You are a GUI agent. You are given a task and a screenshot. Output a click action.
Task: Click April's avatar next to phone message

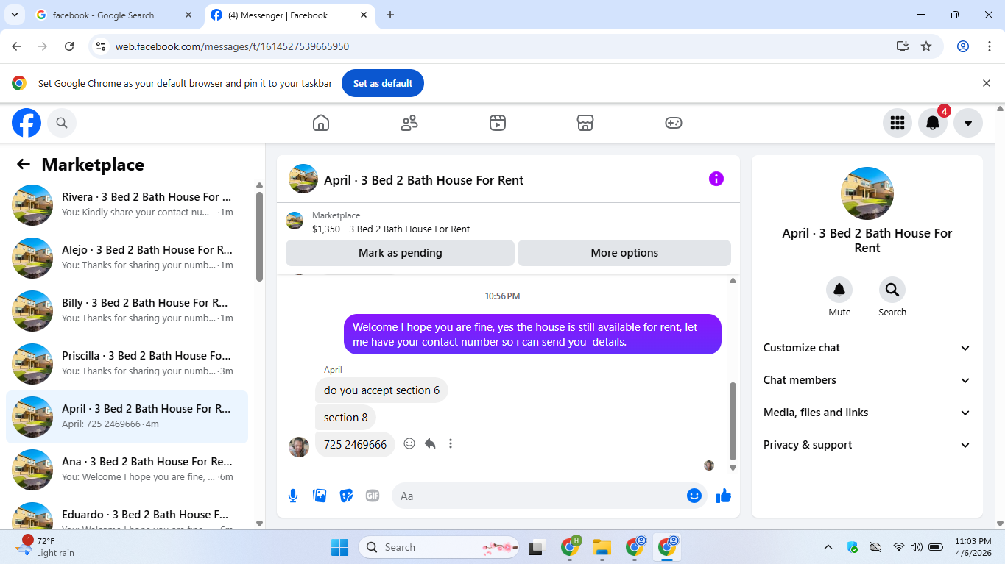tap(299, 446)
